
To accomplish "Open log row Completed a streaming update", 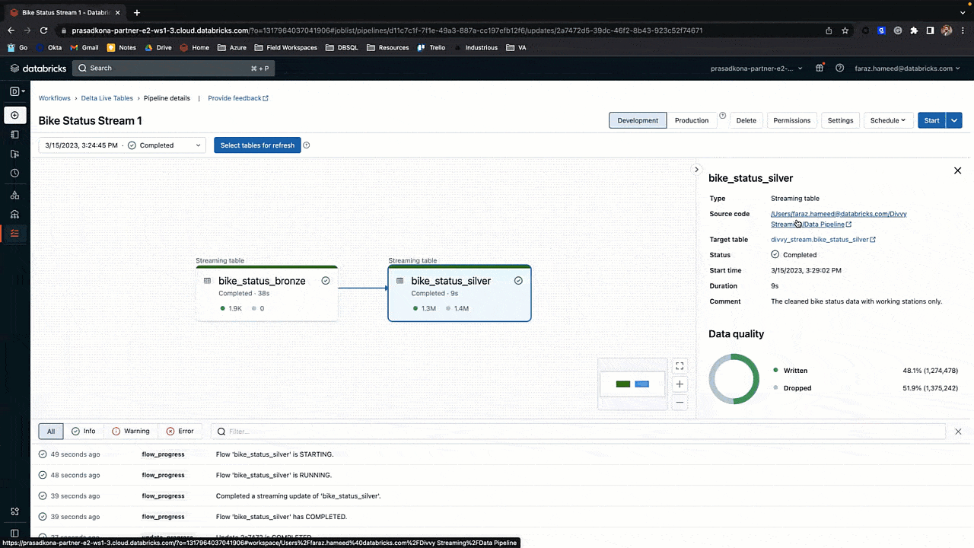I will [502, 496].
